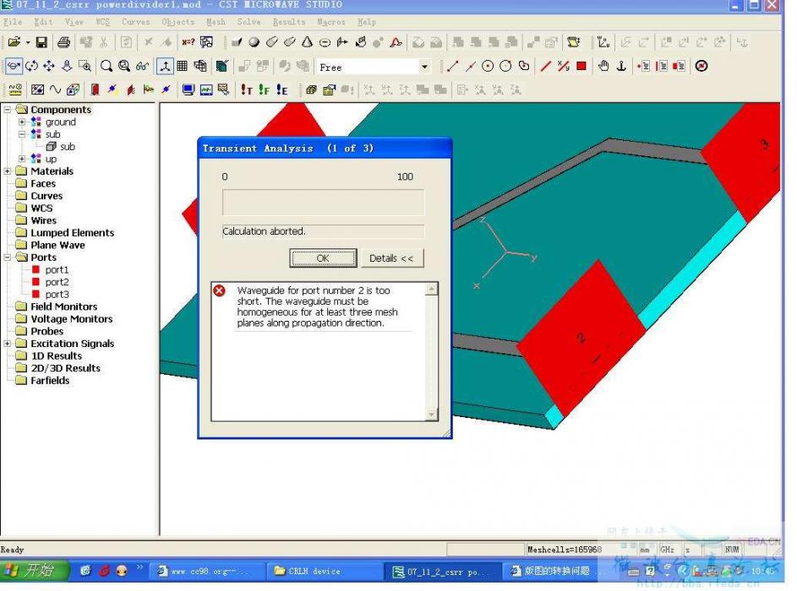This screenshot has width=797, height=591.
Task: Select the Zoom magnifier tool
Action: click(x=106, y=66)
